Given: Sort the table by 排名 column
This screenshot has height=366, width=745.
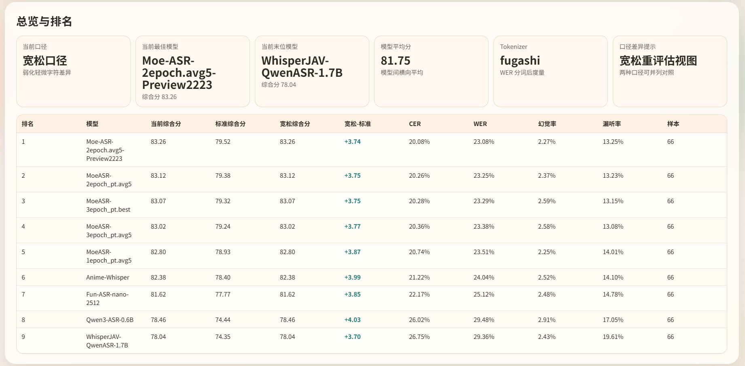Looking at the screenshot, I should 27,124.
